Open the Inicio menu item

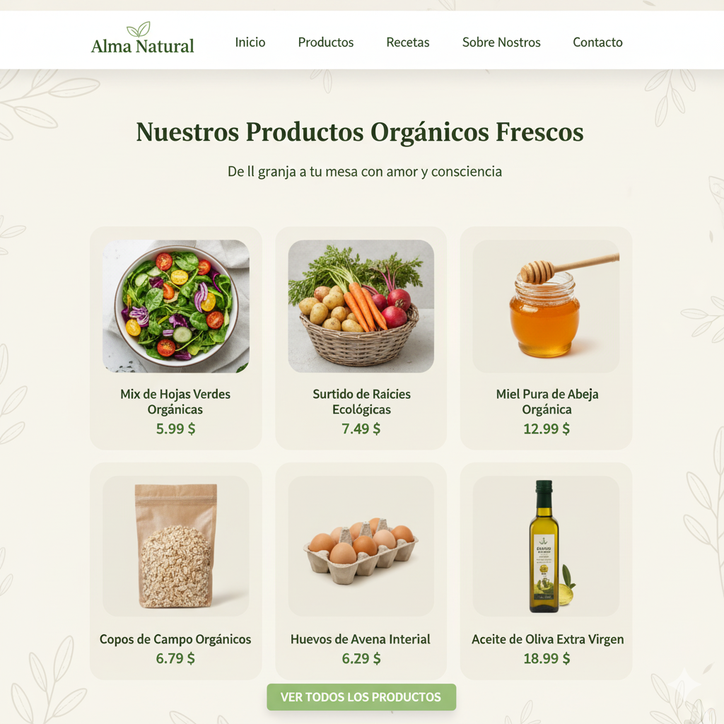(250, 42)
